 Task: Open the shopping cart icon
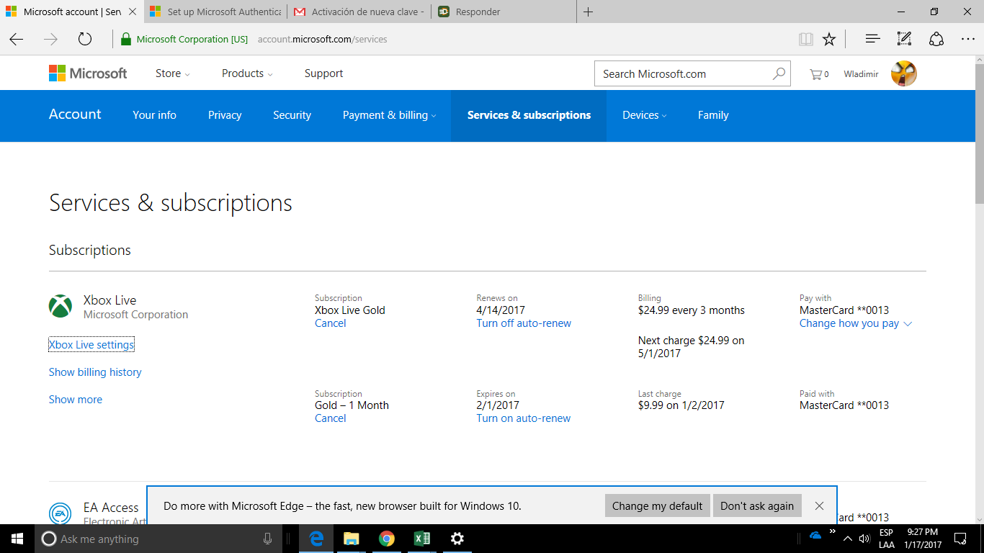819,74
